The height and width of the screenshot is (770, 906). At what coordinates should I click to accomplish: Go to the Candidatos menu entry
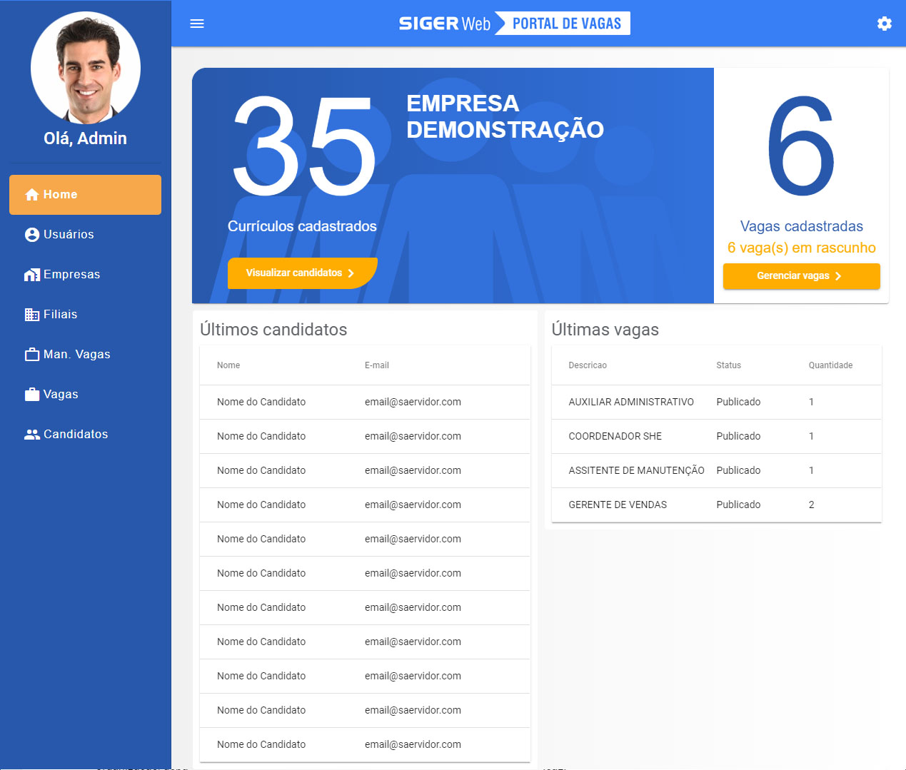coord(76,435)
